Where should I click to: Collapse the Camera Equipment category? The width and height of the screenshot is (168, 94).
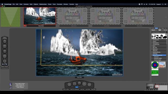click(x=152, y=55)
